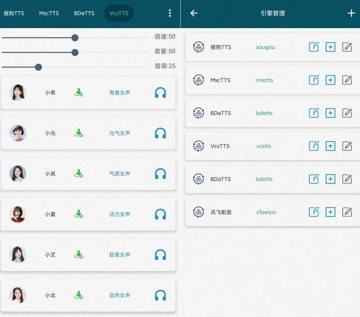Viewport: 360px width, 317px height.
Task: Edit the BDoTTS engine entry
Action: point(347,179)
